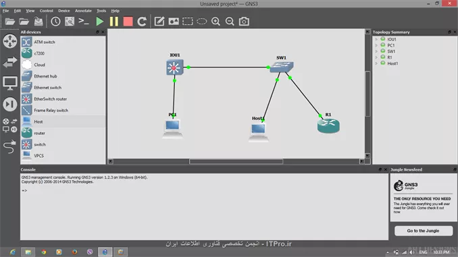Click the Save project toolbar icon
Viewport: 458px width, 257px height.
click(39, 22)
